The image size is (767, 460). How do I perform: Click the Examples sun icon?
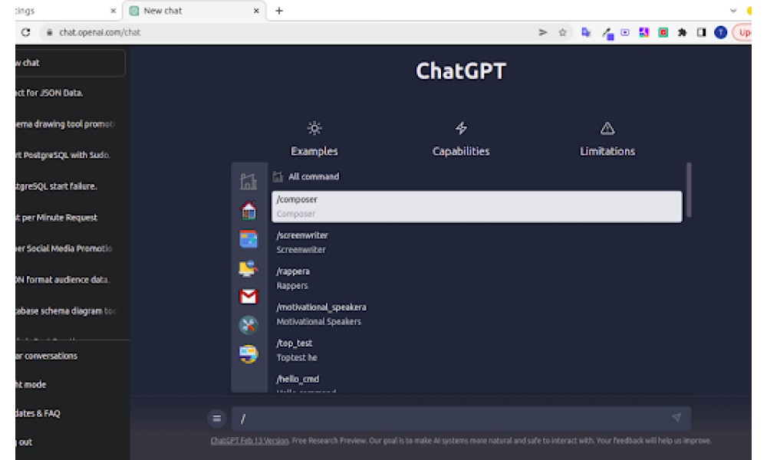tap(314, 128)
